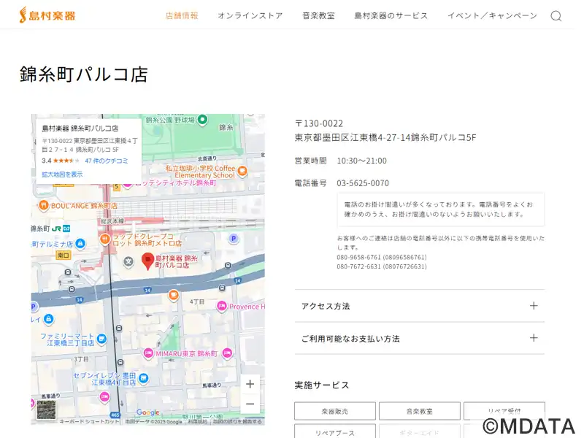584x438 pixels.
Task: Click postal code 〒130-0022
Action: tap(319, 123)
